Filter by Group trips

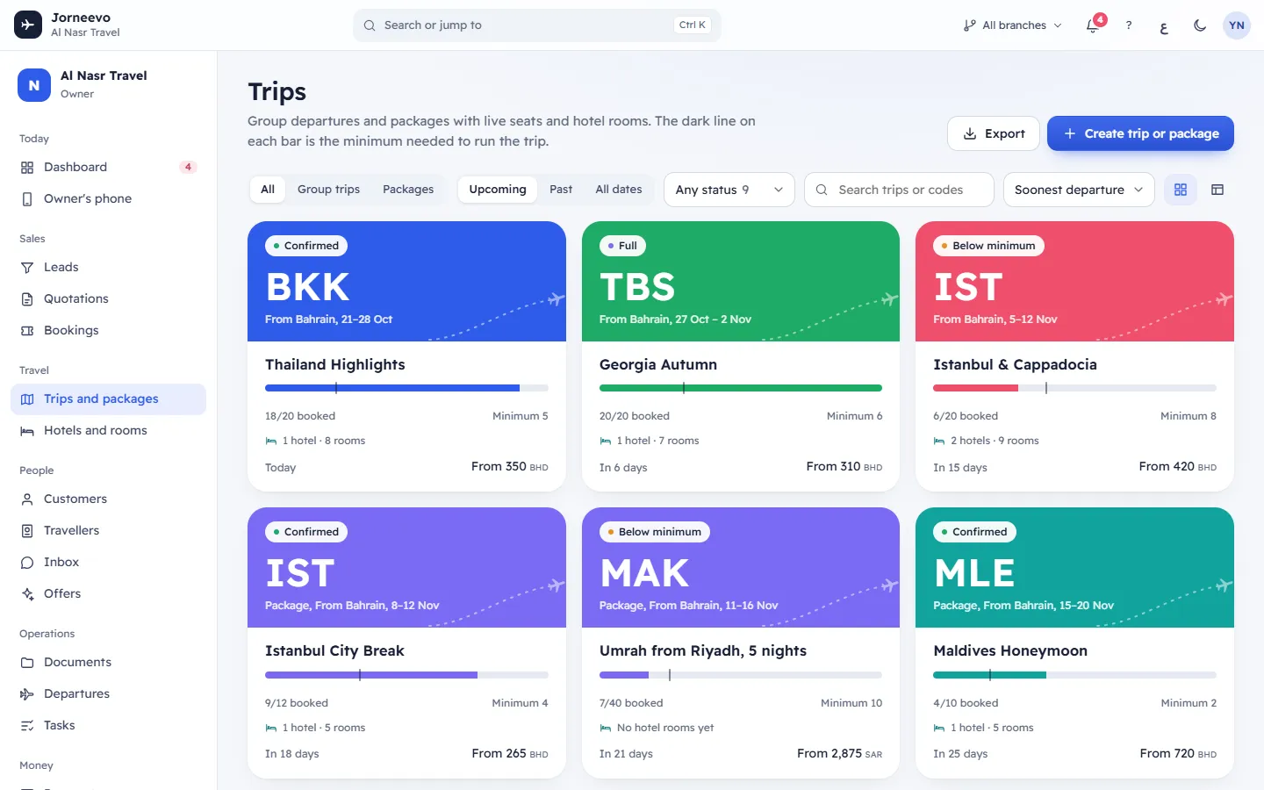coord(328,189)
